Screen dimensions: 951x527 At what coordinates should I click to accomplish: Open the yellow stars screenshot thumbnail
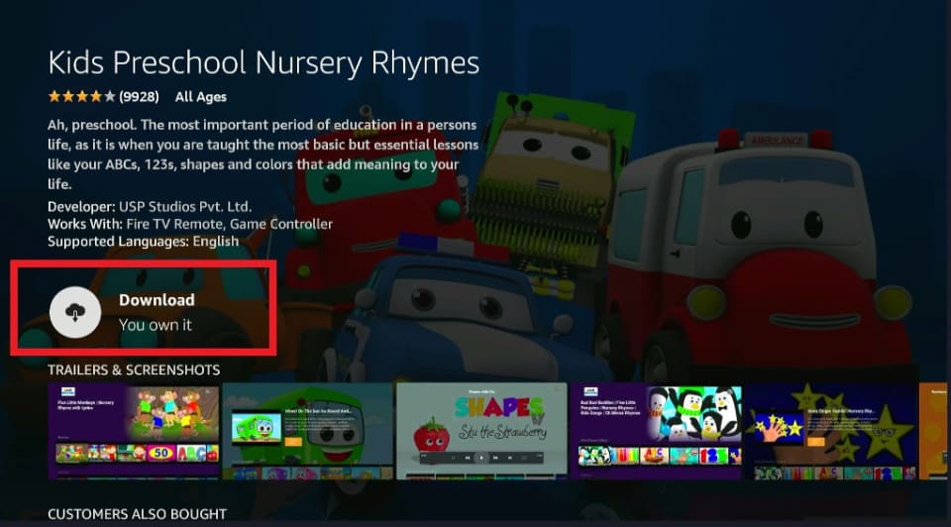point(830,431)
